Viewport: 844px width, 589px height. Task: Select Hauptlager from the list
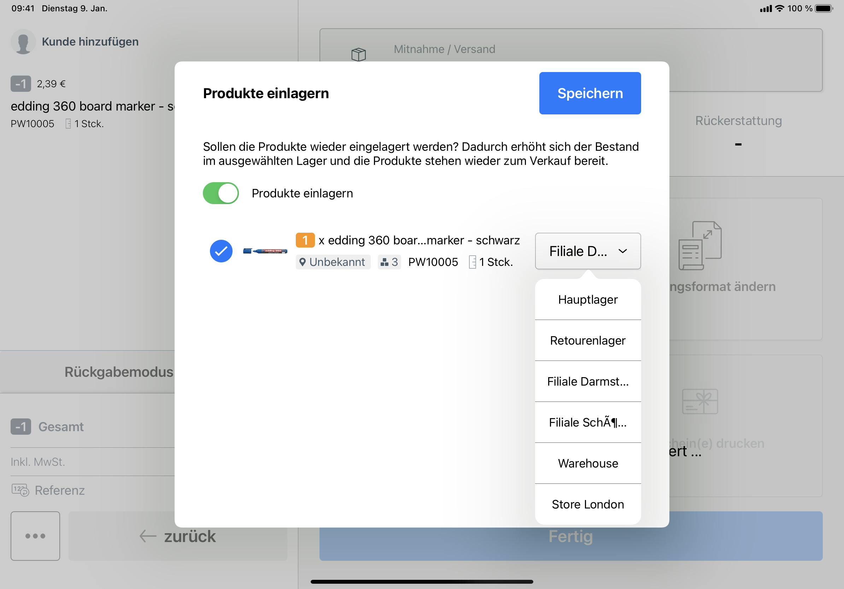pos(587,300)
